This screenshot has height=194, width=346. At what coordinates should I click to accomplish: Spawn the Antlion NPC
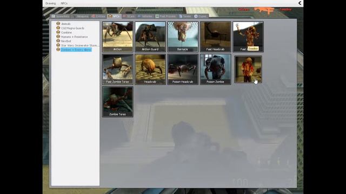(118, 37)
